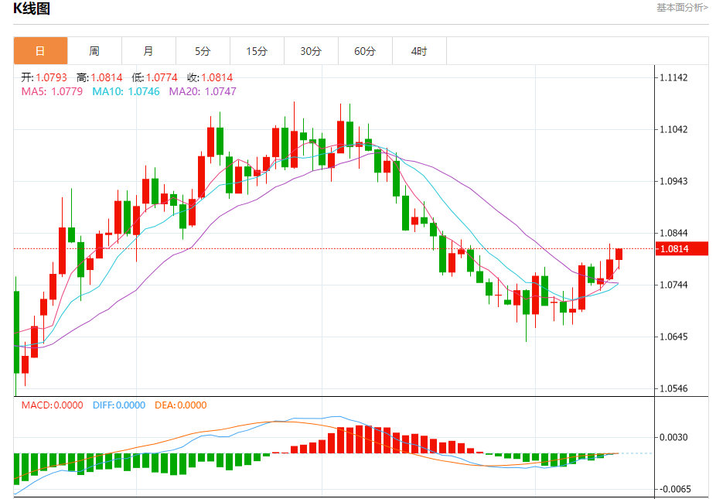Click the DEA indicator label
Viewport: 716px width, 499px height.
(x=181, y=405)
